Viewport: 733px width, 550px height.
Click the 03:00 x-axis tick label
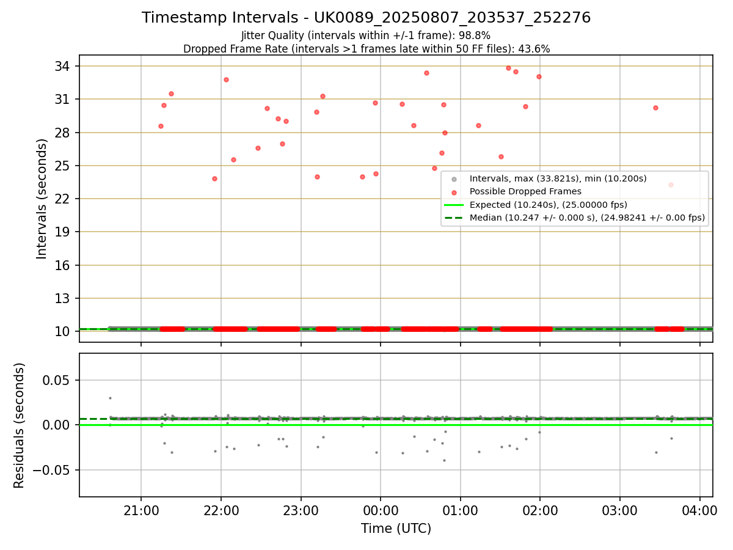pos(620,510)
